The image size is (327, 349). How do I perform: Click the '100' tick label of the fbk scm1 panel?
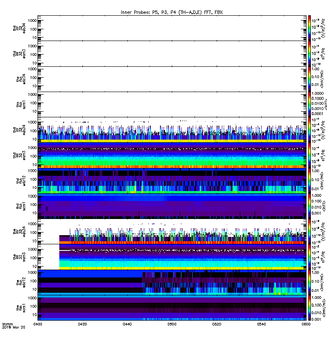point(34,306)
